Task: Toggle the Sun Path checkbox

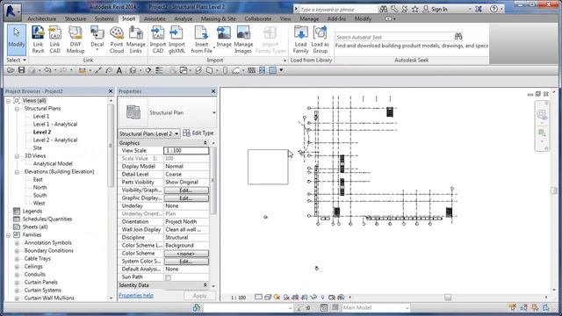Action: (x=168, y=277)
